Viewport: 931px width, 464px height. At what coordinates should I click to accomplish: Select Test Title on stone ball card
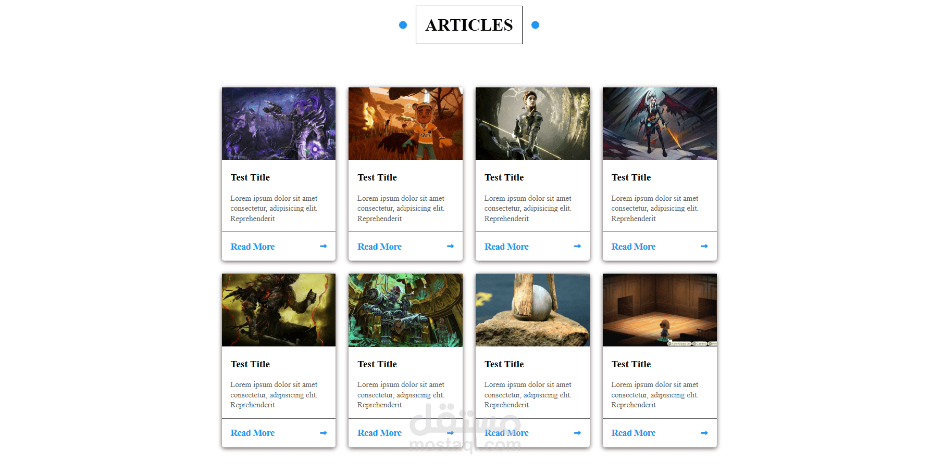pos(504,364)
